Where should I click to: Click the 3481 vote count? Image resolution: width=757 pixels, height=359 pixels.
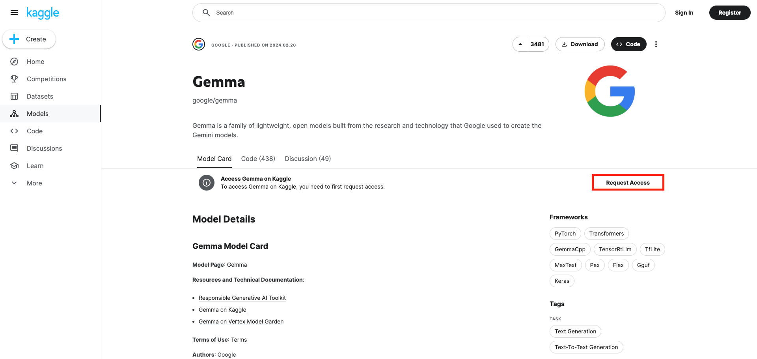tap(537, 44)
